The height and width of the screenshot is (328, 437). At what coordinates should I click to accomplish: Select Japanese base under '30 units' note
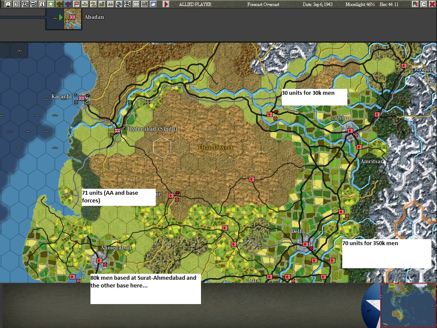270,114
